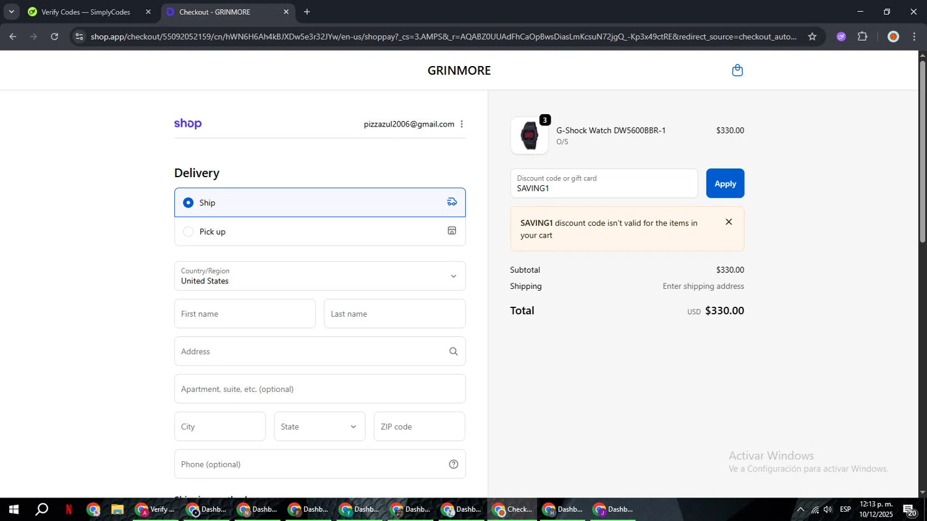Click the phone field help question icon
The width and height of the screenshot is (927, 521).
(453, 464)
